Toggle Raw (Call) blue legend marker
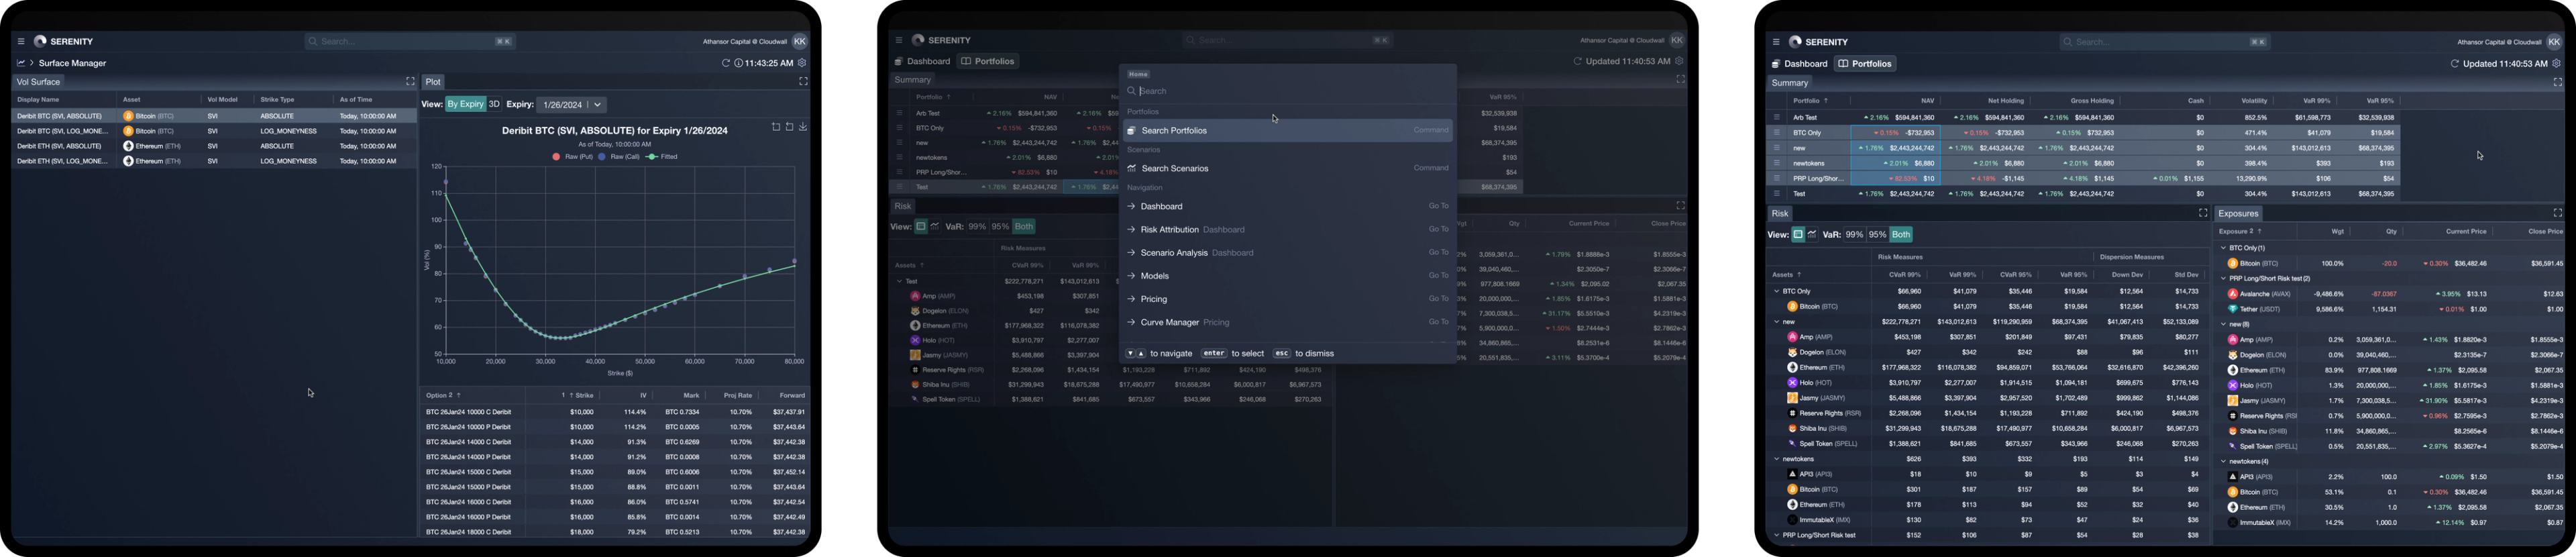Image resolution: width=2576 pixels, height=557 pixels. 602,157
